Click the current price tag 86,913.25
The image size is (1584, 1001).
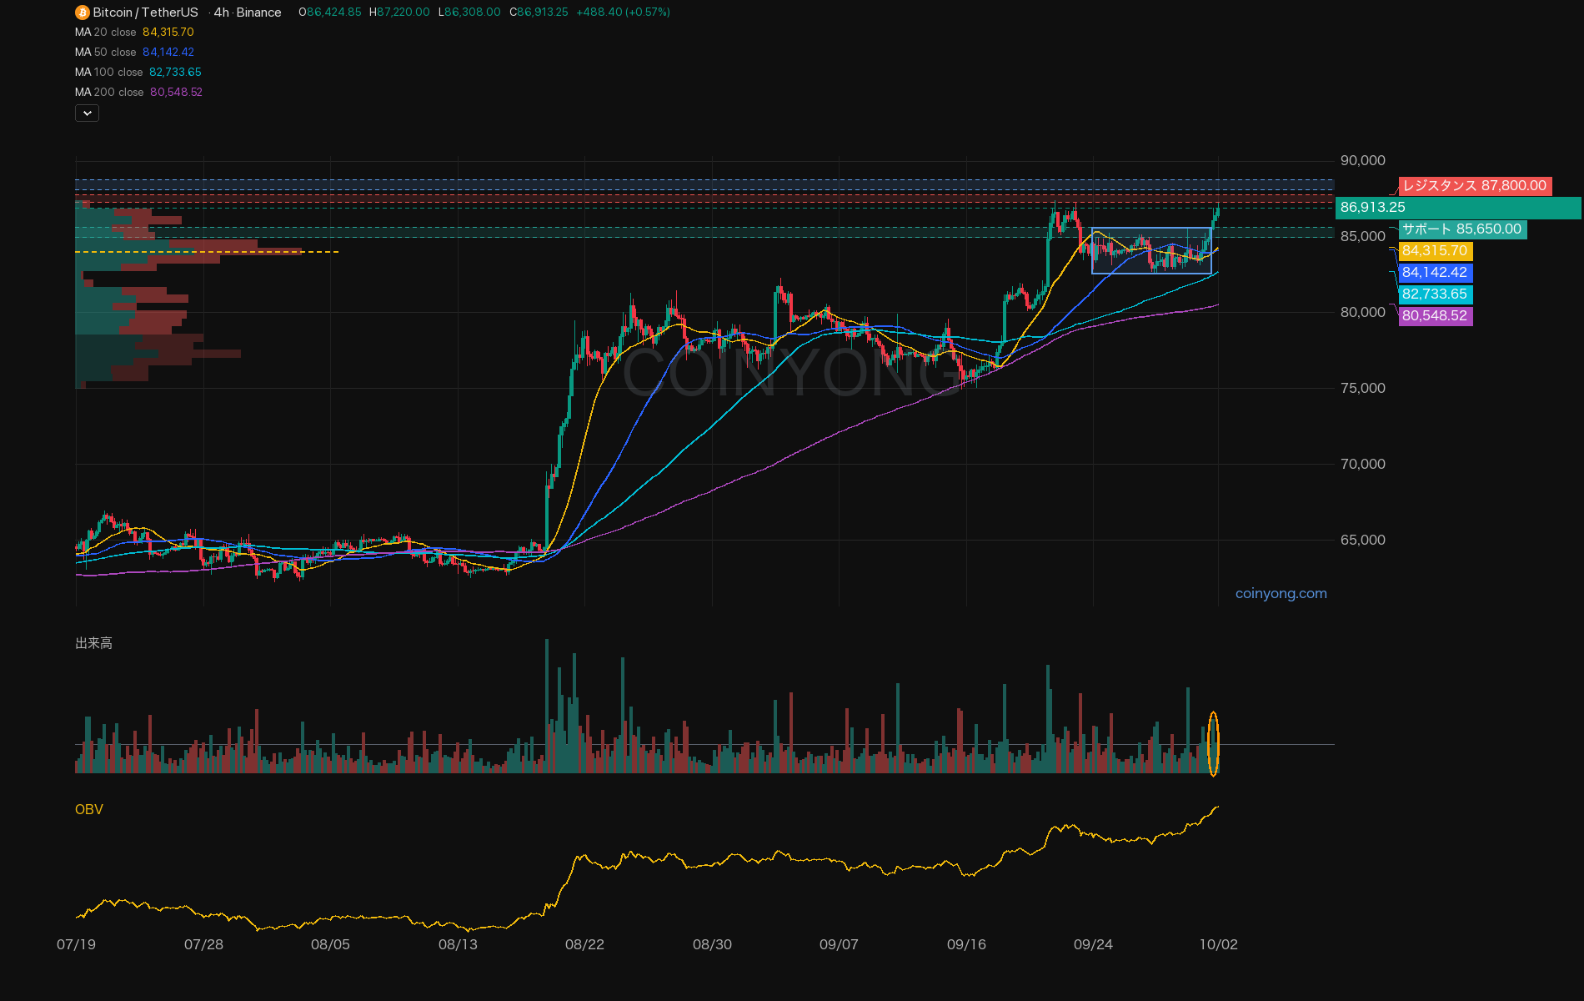1457,208
